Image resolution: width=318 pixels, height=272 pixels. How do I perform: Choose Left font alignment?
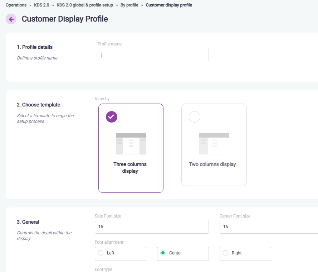click(x=101, y=253)
